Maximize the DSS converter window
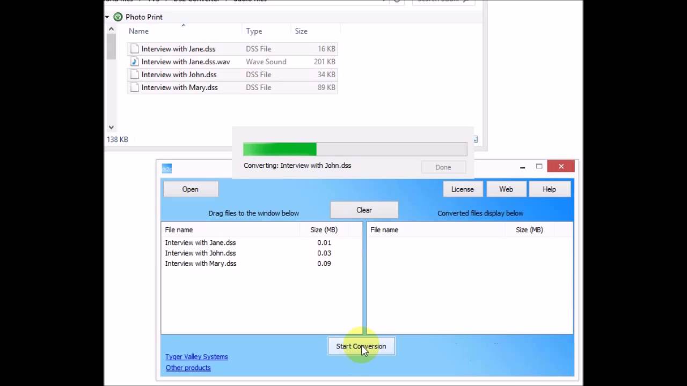 [x=539, y=167]
